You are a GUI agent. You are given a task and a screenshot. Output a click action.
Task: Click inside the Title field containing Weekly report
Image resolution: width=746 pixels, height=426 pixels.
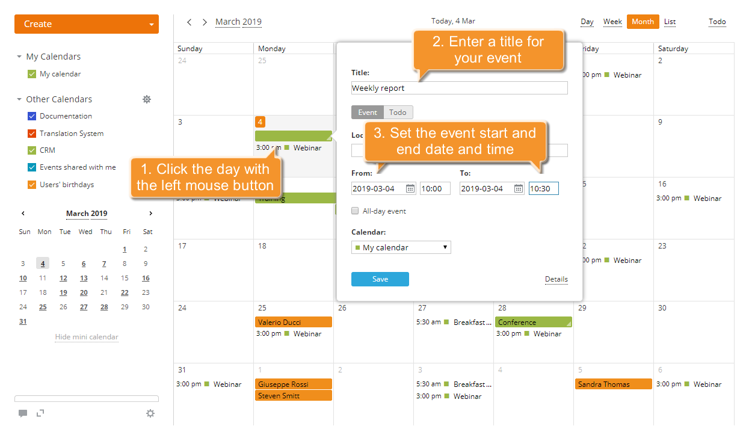coord(459,87)
